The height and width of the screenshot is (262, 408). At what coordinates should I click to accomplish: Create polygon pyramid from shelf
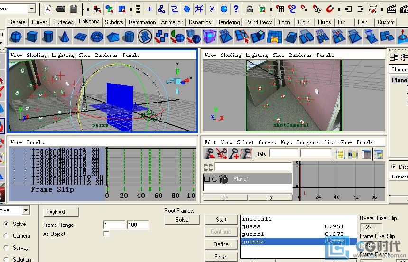coord(113,37)
